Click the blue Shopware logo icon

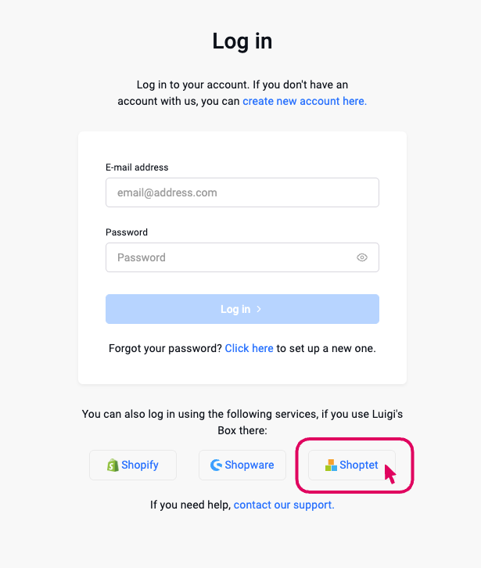(x=217, y=465)
